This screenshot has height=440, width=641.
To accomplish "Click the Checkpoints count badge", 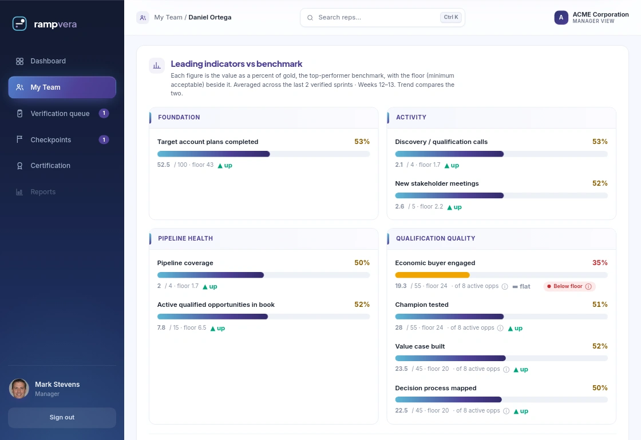I will click(x=104, y=139).
